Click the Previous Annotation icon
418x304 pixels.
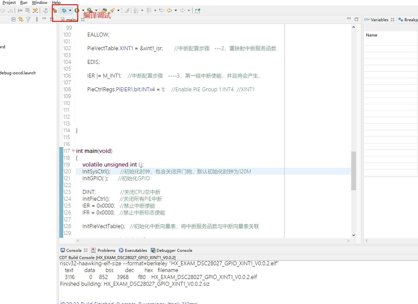click(149, 11)
